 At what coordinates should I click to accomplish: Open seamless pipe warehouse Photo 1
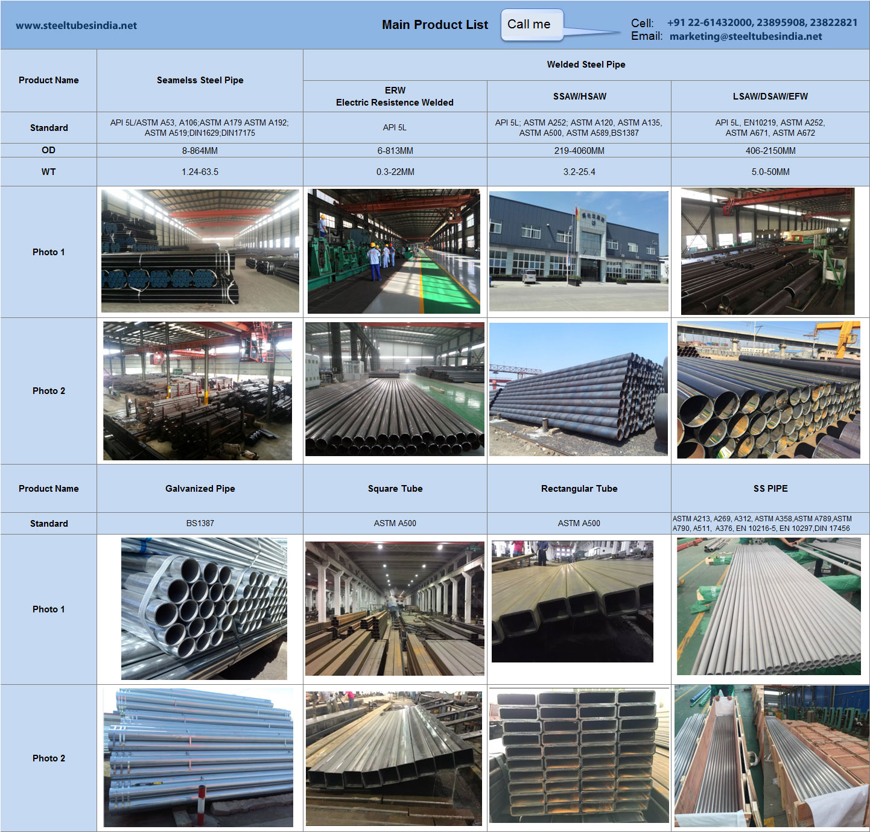click(200, 251)
